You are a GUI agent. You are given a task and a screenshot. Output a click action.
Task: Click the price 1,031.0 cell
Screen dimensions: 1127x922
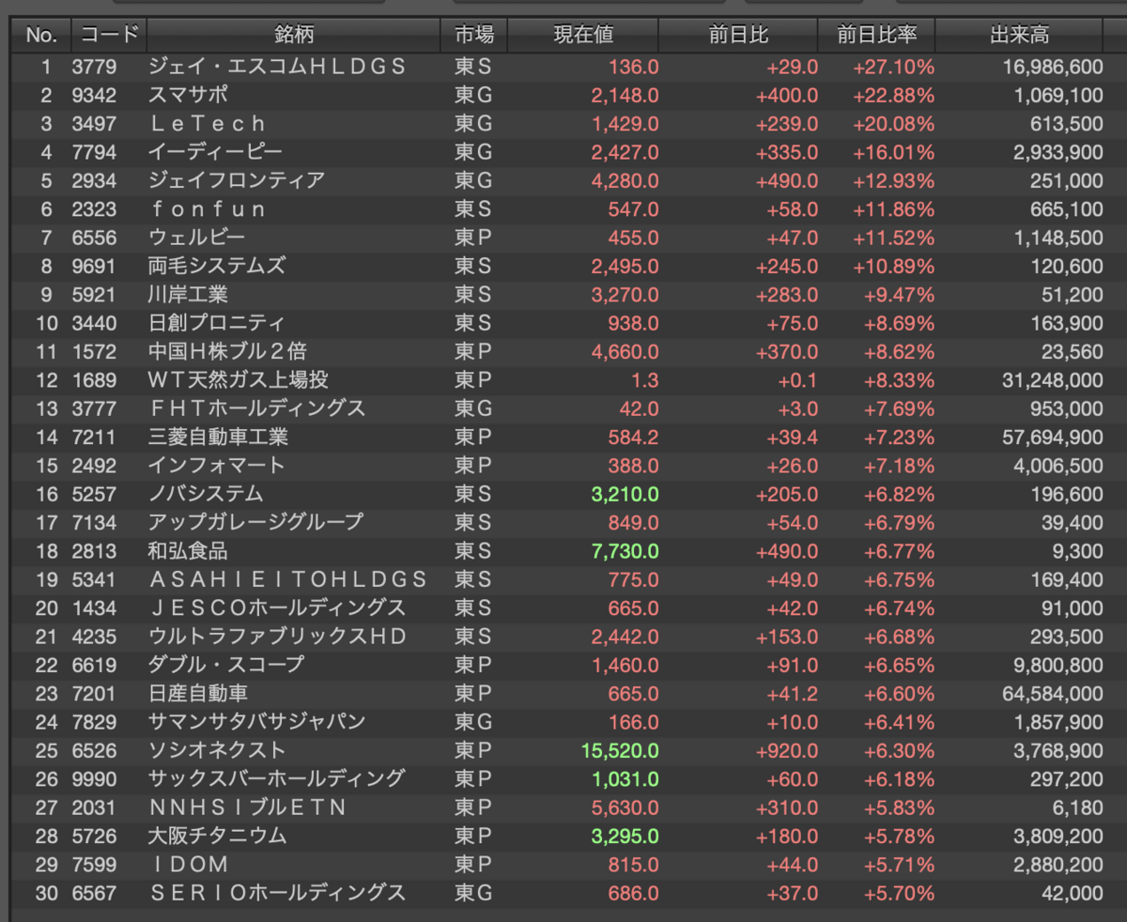pos(626,778)
